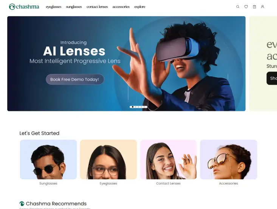Screen dimensions: 277x209
Task: Click the AI Lenses hero banner
Action: point(126,64)
